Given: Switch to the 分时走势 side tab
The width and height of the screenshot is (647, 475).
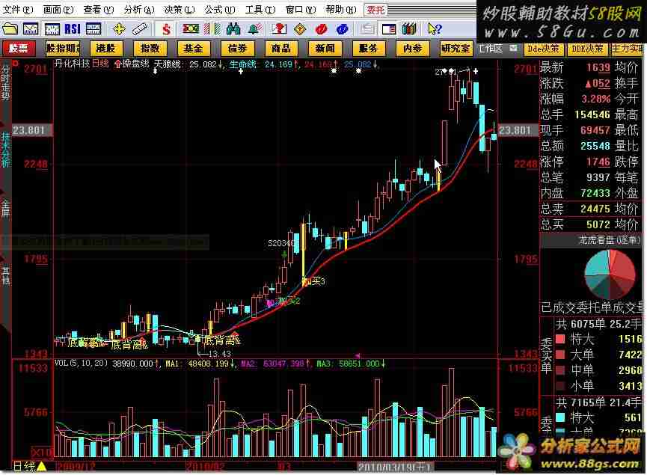Looking at the screenshot, I should tap(5, 82).
